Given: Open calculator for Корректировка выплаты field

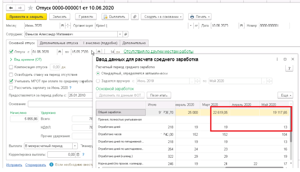Looking at the screenshot, I should tap(78, 155).
